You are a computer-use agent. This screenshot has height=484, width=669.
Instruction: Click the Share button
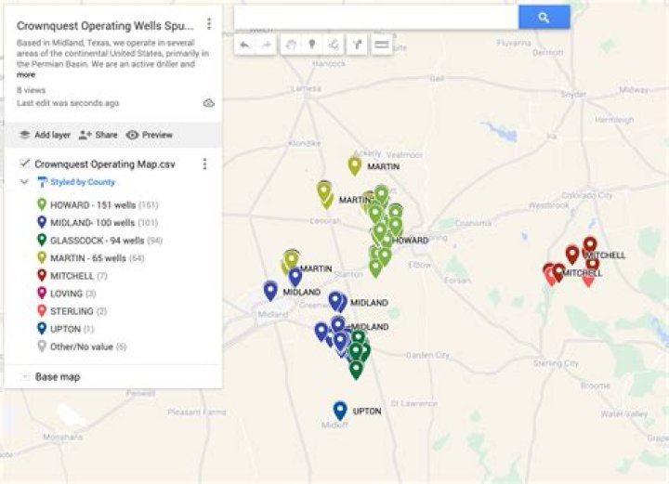point(98,135)
